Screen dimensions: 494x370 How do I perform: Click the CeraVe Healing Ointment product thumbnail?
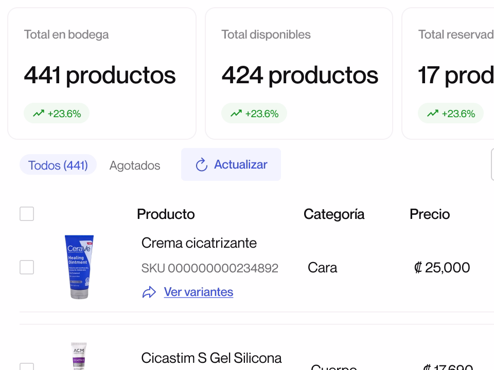[79, 267]
